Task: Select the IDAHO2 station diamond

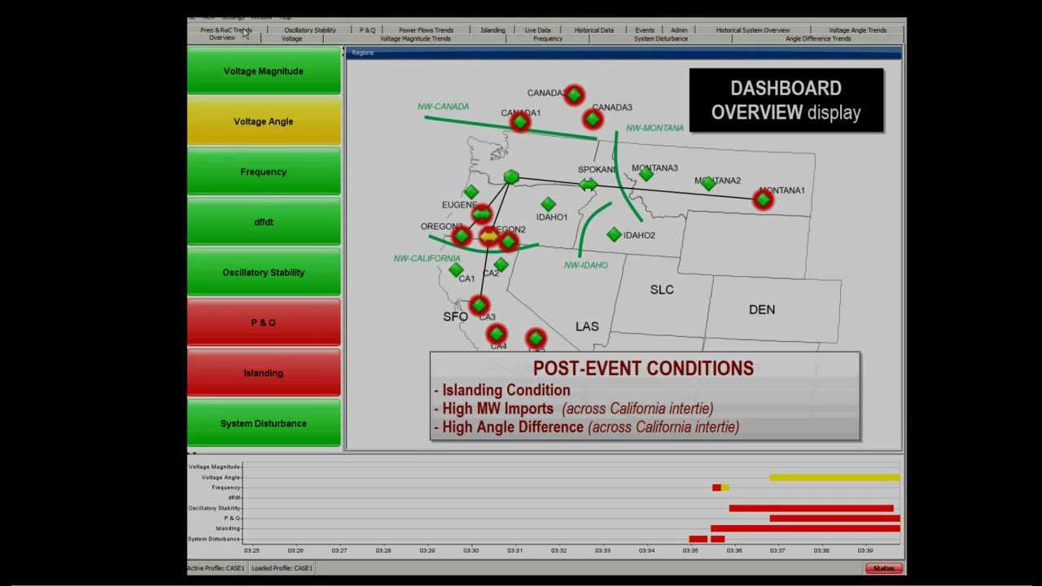Action: pos(614,234)
